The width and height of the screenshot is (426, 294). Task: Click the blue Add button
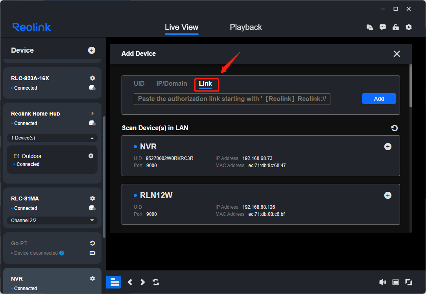point(379,99)
